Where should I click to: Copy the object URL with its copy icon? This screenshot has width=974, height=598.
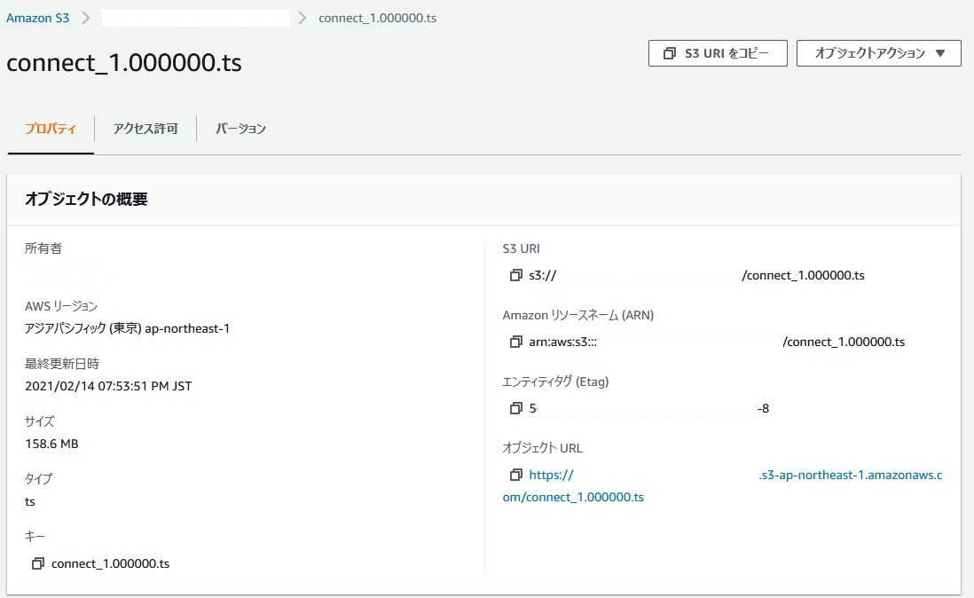(x=515, y=475)
